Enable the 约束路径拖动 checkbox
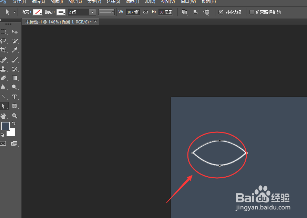The width and height of the screenshot is (307, 218). pyautogui.click(x=252, y=12)
